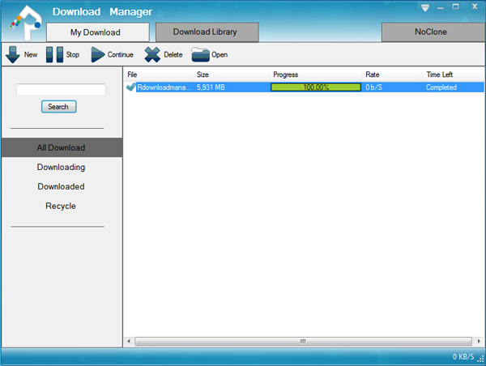Show the Downloading list
This screenshot has width=486, height=366.
coord(61,167)
